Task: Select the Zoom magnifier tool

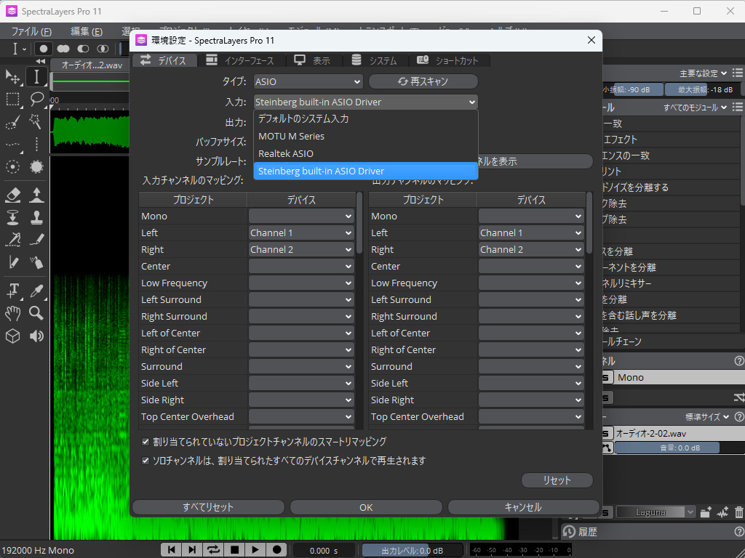Action: [36, 313]
